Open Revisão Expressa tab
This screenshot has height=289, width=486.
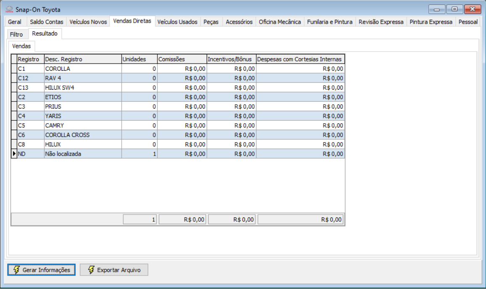(381, 22)
